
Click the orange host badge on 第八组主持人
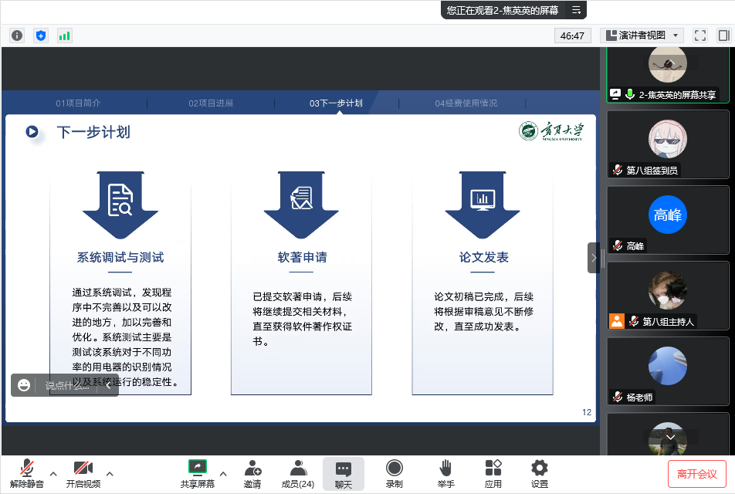(x=617, y=321)
